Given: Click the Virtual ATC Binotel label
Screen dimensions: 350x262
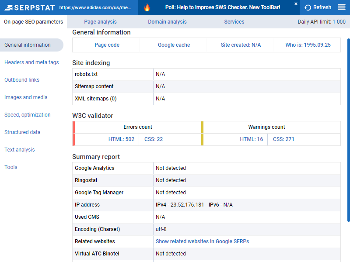Looking at the screenshot, I should point(97,254).
